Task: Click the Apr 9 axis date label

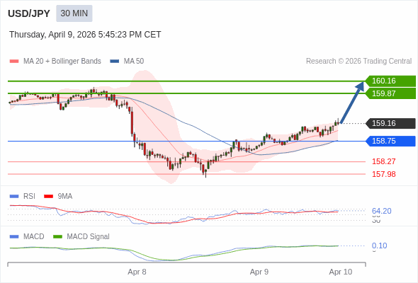Action: point(259,272)
